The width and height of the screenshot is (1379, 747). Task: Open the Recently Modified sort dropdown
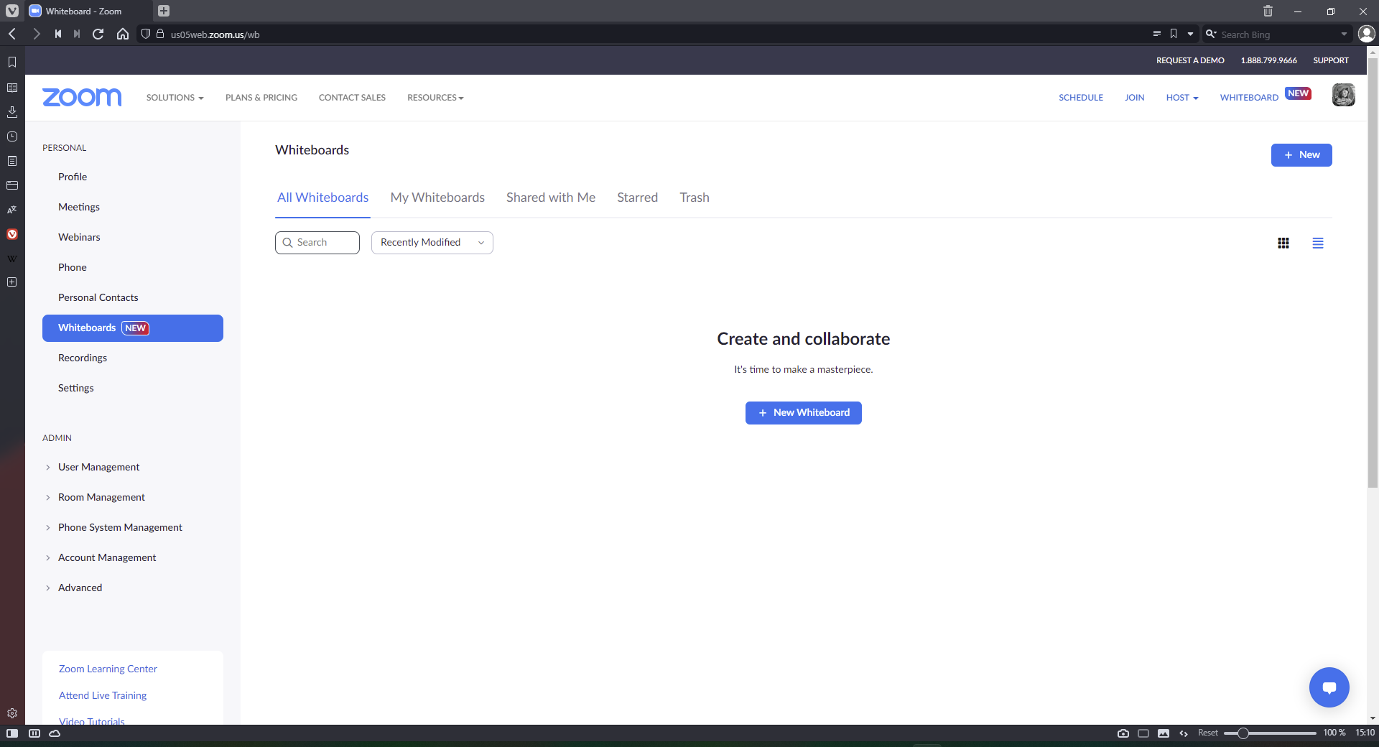(x=432, y=243)
